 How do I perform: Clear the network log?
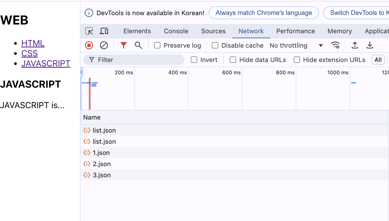click(x=104, y=45)
